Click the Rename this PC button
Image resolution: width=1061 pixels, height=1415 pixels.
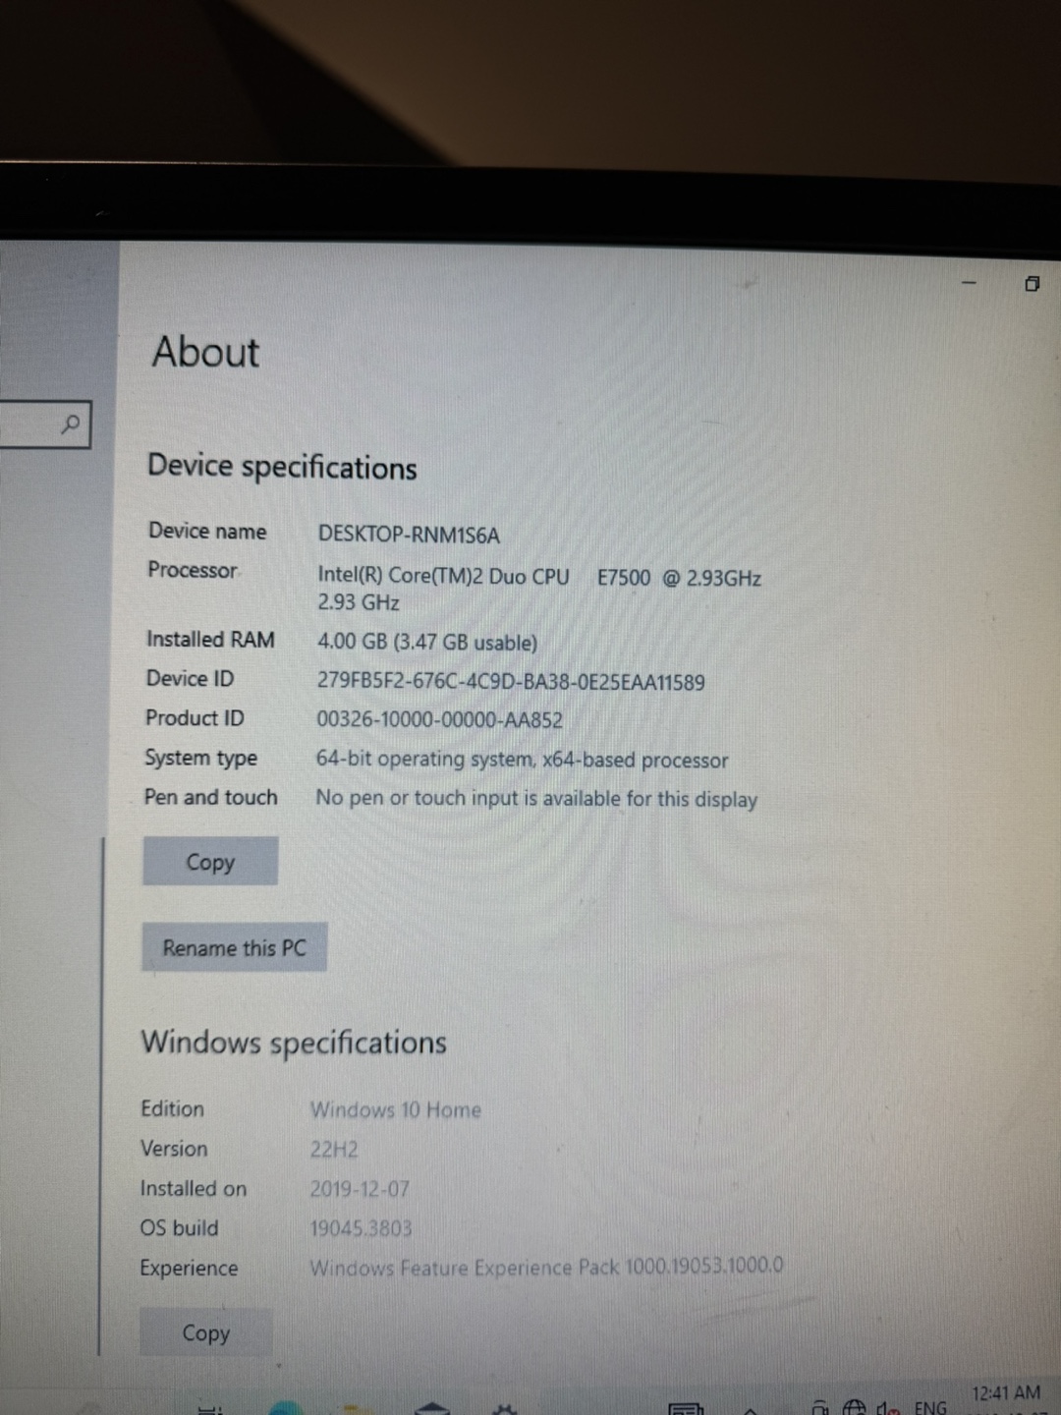[x=234, y=947]
